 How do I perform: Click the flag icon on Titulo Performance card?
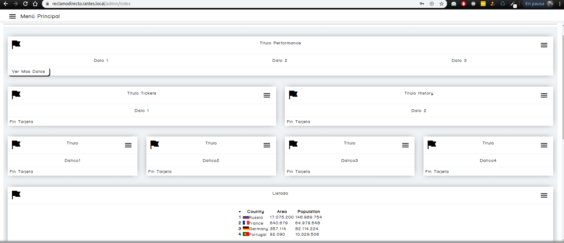pyautogui.click(x=16, y=45)
